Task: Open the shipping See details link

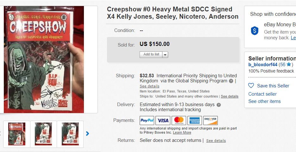Action: coord(149,86)
